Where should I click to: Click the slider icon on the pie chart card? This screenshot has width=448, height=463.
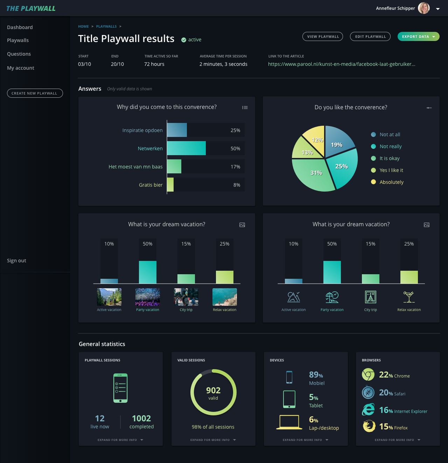point(429,108)
